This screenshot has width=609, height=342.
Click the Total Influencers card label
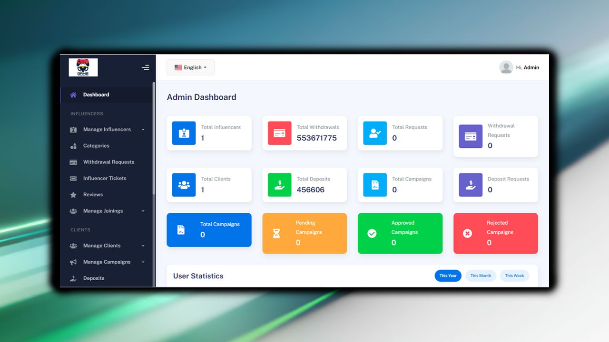pos(221,127)
